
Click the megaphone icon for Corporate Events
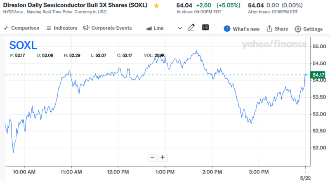[x=86, y=28]
